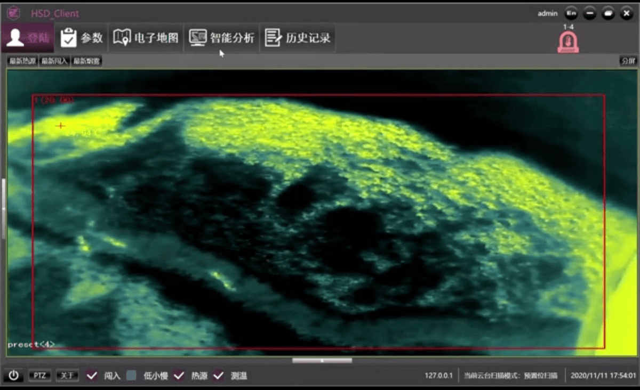Click the PTZ button
Screen dimensions: 640x390
39,376
